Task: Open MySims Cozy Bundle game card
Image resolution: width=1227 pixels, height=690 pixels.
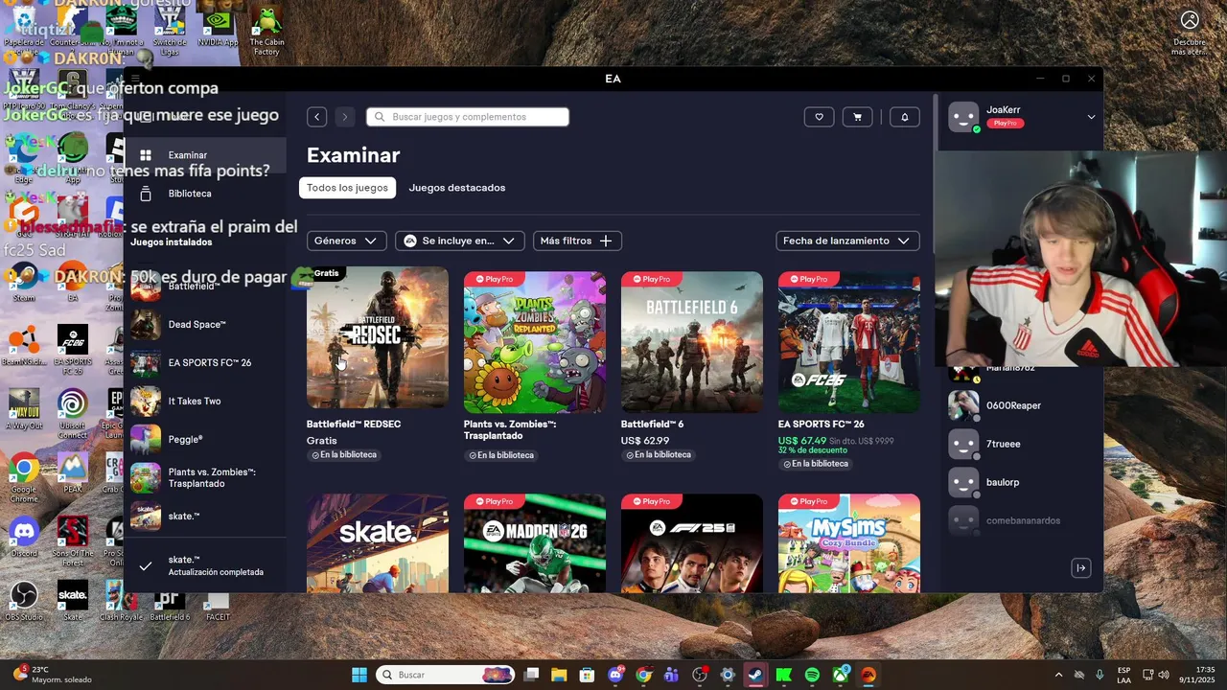Action: point(849,543)
